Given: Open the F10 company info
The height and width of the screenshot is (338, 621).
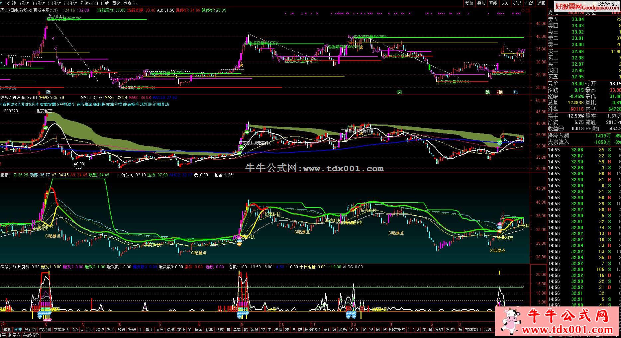Looking at the screenshot, I should coord(505,3).
